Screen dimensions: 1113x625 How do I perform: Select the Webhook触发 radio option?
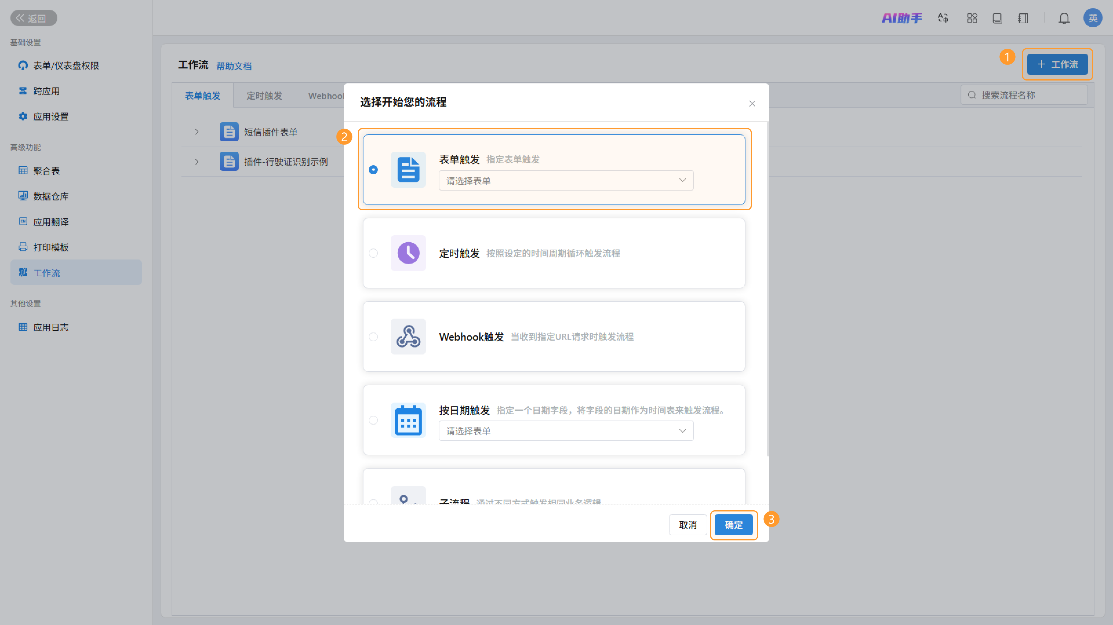373,337
